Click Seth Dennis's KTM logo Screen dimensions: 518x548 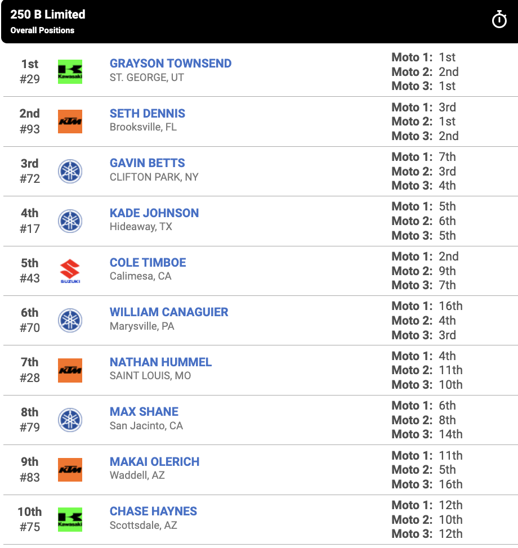coord(70,122)
